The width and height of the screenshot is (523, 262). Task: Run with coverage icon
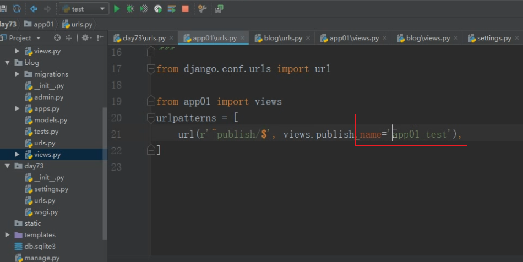click(x=144, y=9)
